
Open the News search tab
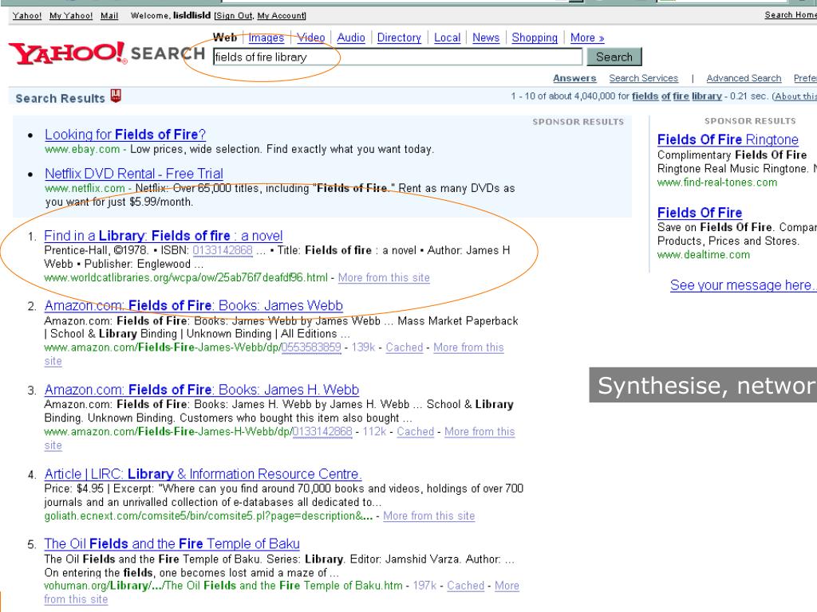pyautogui.click(x=486, y=37)
